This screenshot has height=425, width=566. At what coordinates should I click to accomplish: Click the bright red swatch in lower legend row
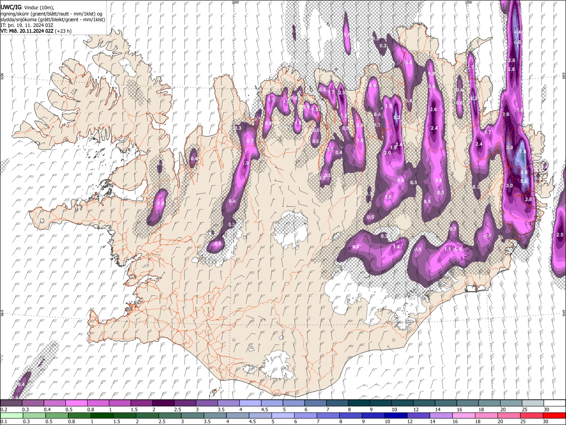click(x=554, y=415)
